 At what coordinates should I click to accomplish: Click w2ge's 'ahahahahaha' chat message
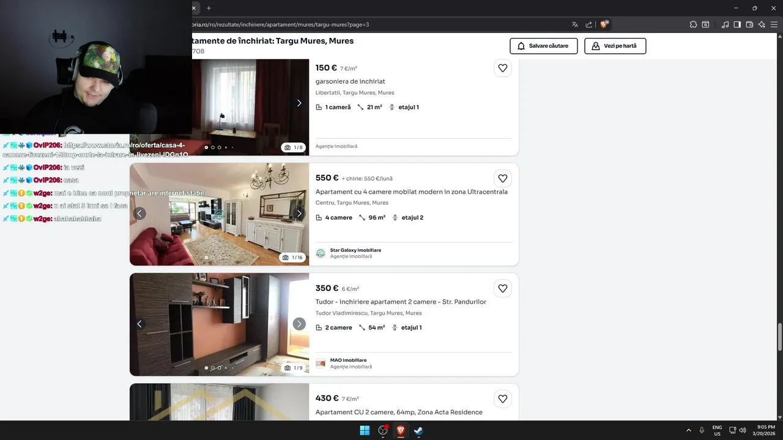77,219
